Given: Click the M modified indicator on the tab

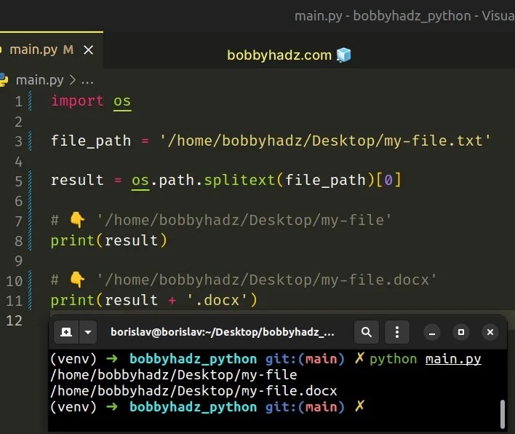Looking at the screenshot, I should click(x=68, y=50).
